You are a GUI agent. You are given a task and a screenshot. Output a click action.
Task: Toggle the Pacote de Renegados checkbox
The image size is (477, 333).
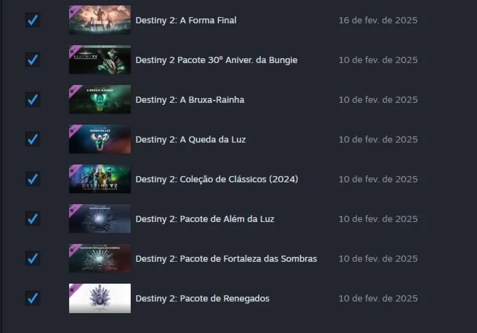click(x=33, y=298)
